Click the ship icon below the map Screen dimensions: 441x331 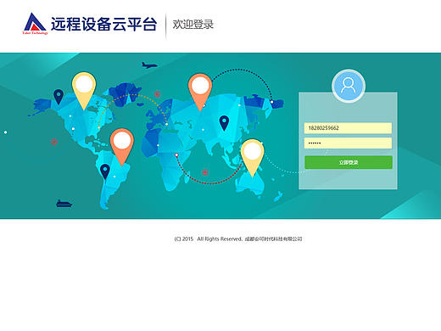[64, 204]
